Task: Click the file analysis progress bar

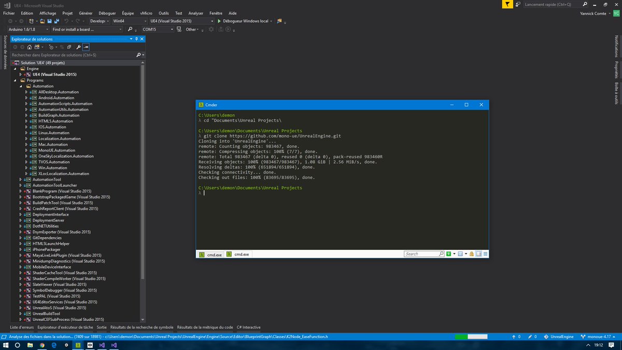Action: pos(471,337)
